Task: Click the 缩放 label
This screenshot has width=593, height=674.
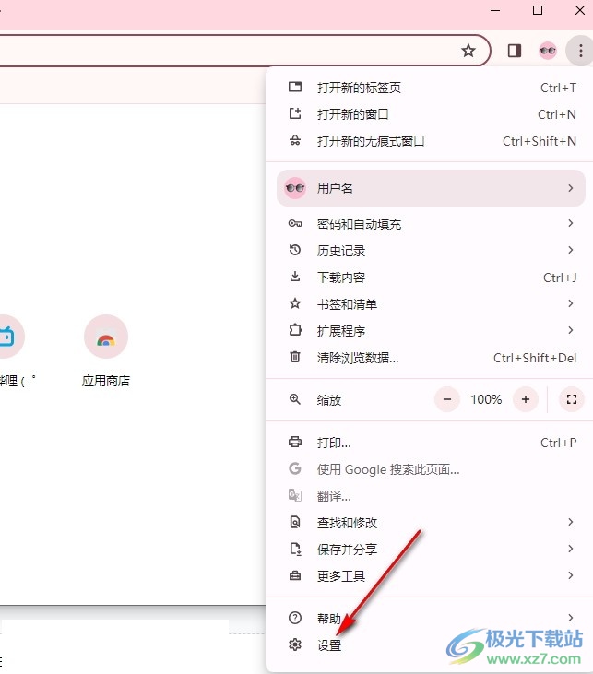Action: (x=329, y=400)
